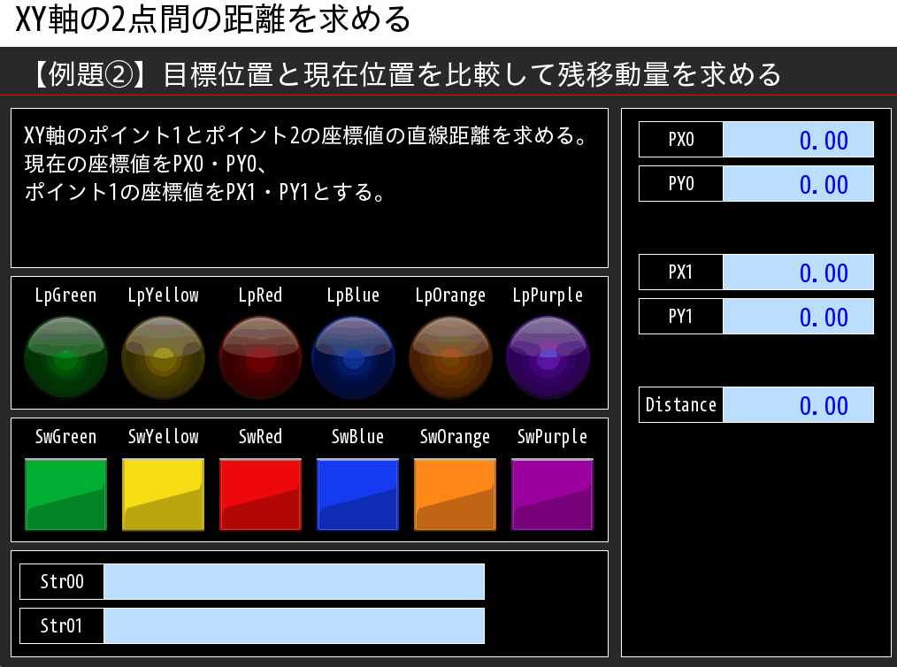Click the PY1 label tag
This screenshot has width=897, height=667.
click(680, 316)
